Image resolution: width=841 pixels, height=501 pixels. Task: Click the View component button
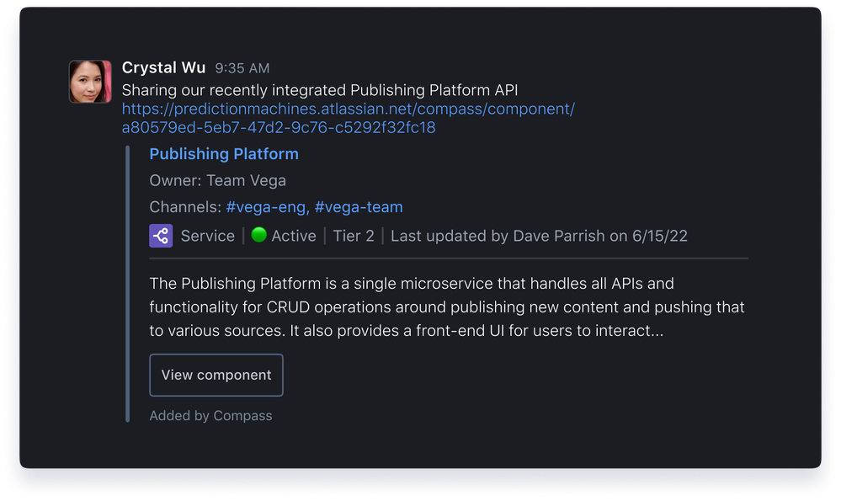click(x=216, y=375)
